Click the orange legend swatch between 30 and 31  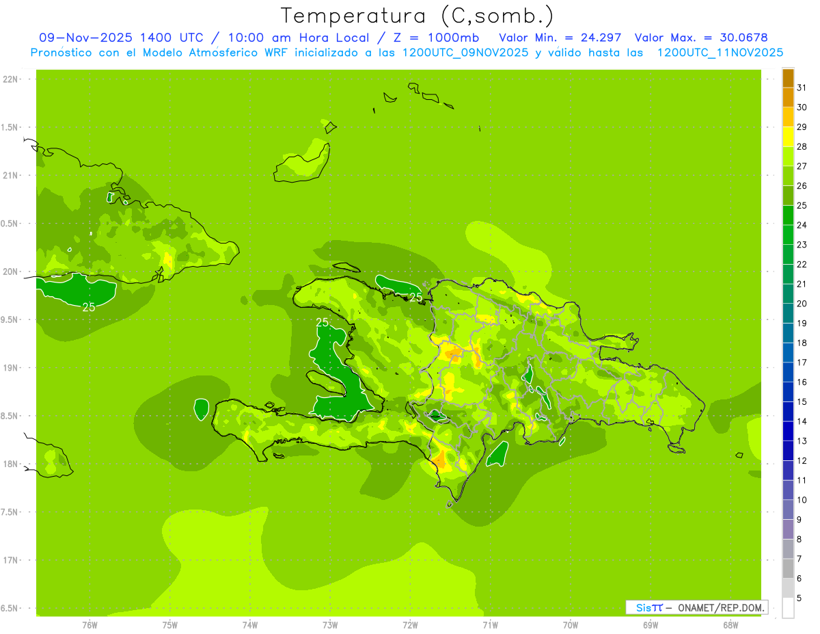coord(788,98)
